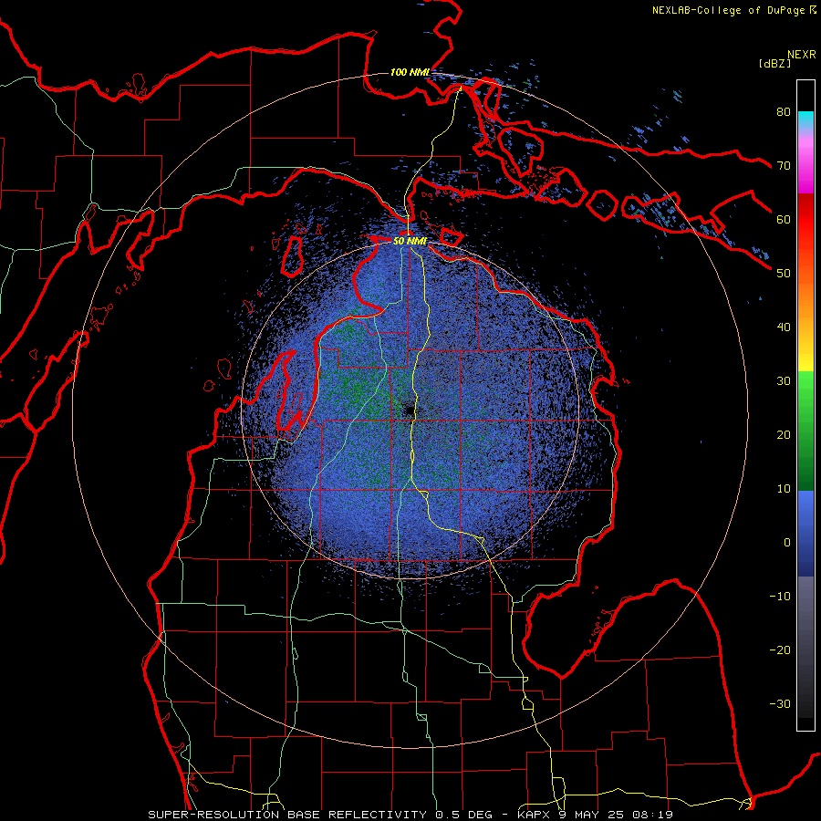The width and height of the screenshot is (821, 821).
Task: Click the 10 dBZ scale value
Action: [784, 489]
